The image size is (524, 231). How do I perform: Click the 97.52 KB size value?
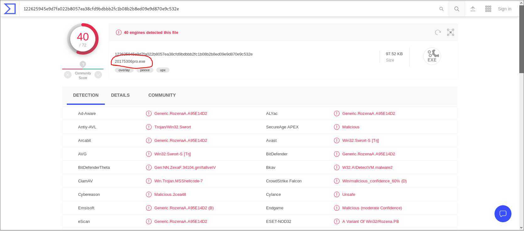[x=394, y=54]
